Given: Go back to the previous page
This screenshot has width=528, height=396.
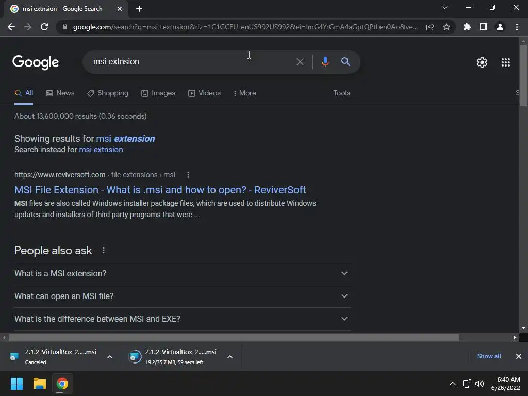Looking at the screenshot, I should tap(11, 27).
